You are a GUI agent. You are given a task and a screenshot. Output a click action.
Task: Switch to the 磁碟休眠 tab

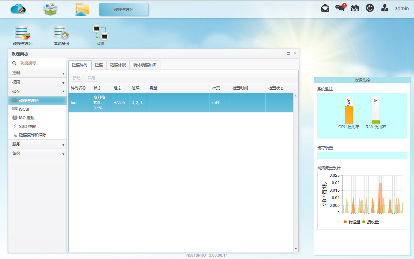coord(118,65)
